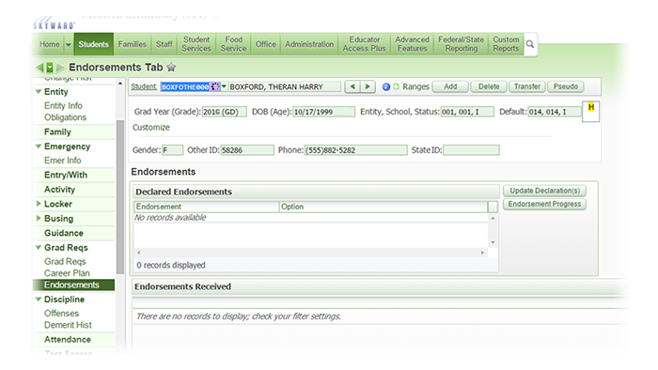Open Advanced Features tab
The height and width of the screenshot is (370, 658).
412,44
